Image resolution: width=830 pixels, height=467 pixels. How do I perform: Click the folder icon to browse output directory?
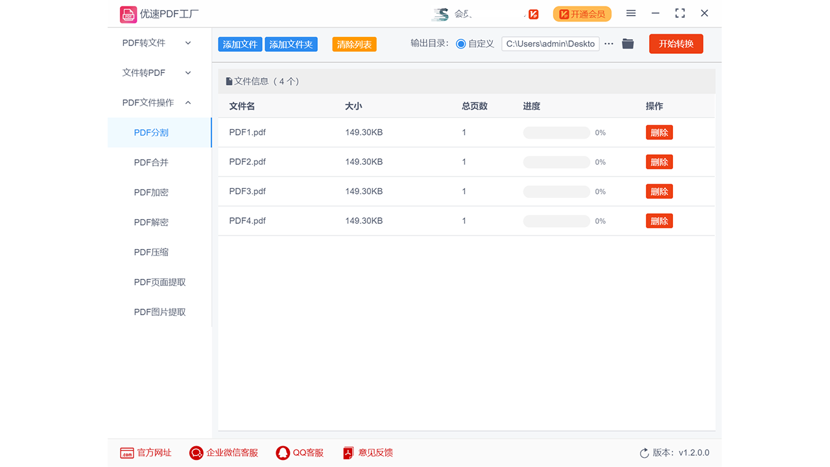pyautogui.click(x=627, y=43)
